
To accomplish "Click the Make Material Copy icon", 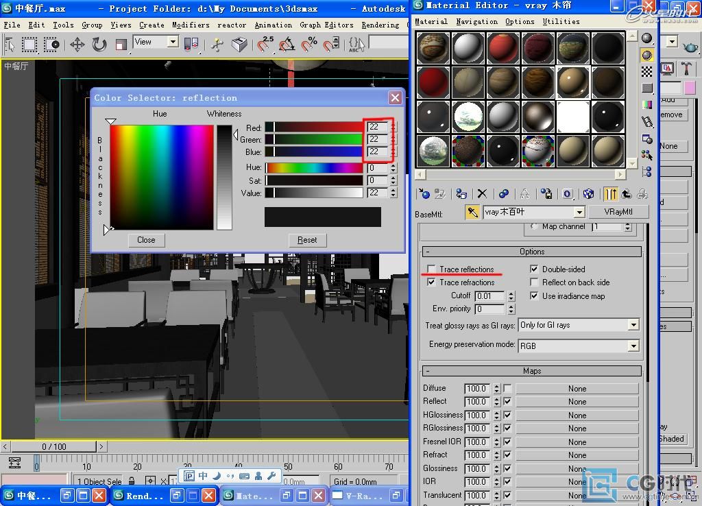I will 504,194.
